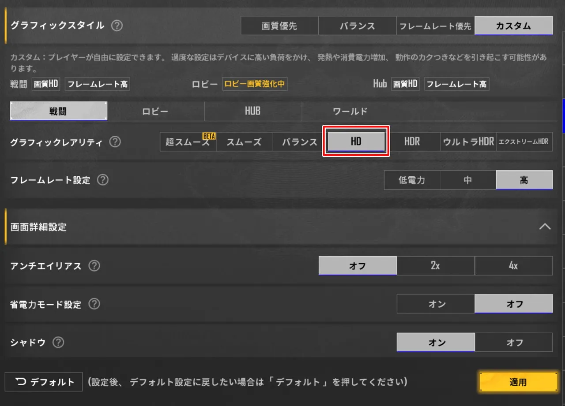Turn 省電力モード設定 オフ
565x406 pixels.
514,304
